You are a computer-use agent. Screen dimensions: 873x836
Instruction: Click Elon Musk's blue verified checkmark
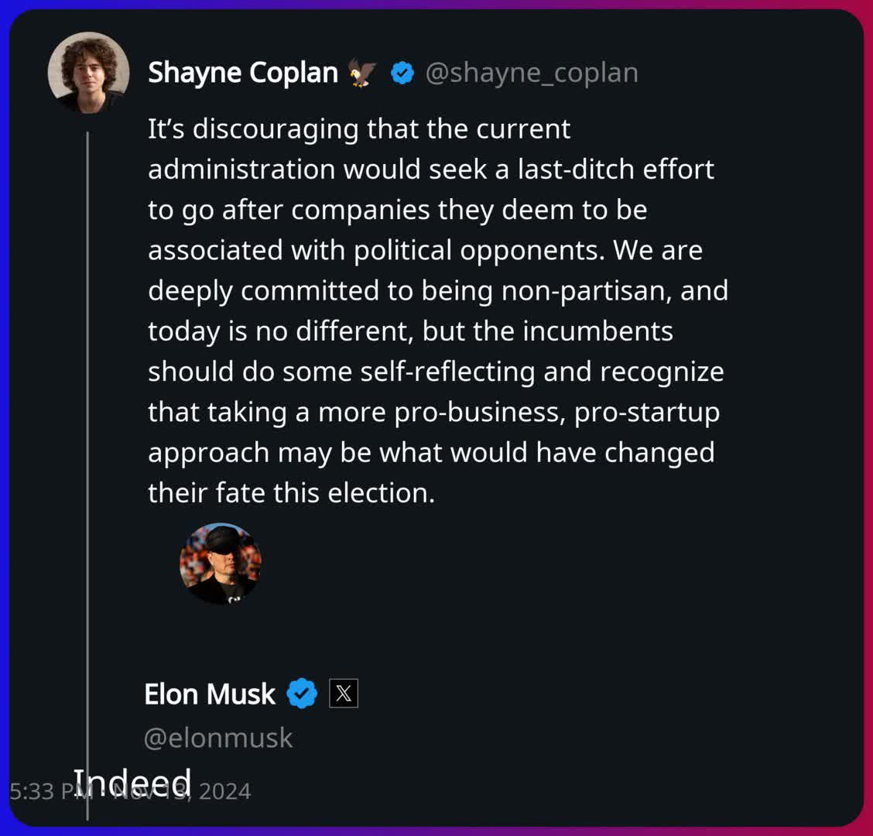302,694
